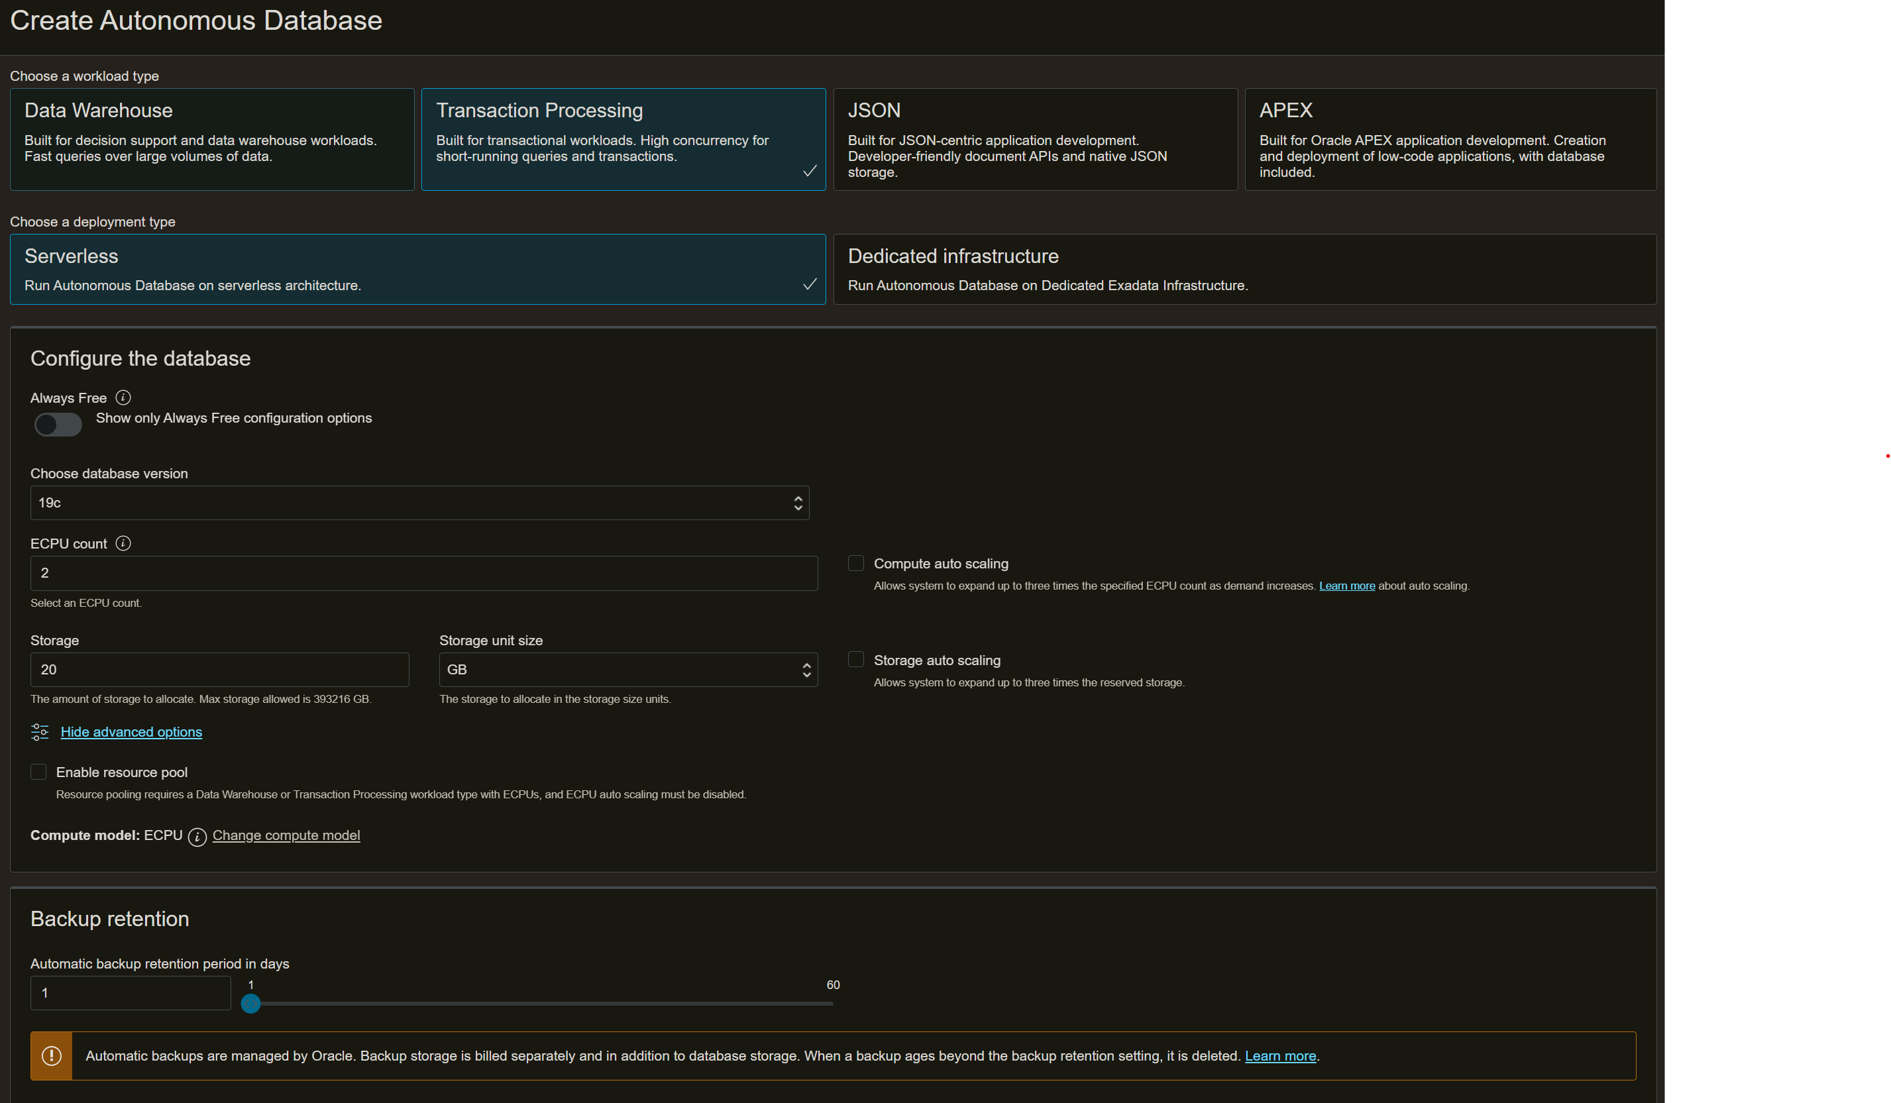This screenshot has height=1103, width=1891.
Task: Click the ECPU count info icon
Action: coord(123,543)
